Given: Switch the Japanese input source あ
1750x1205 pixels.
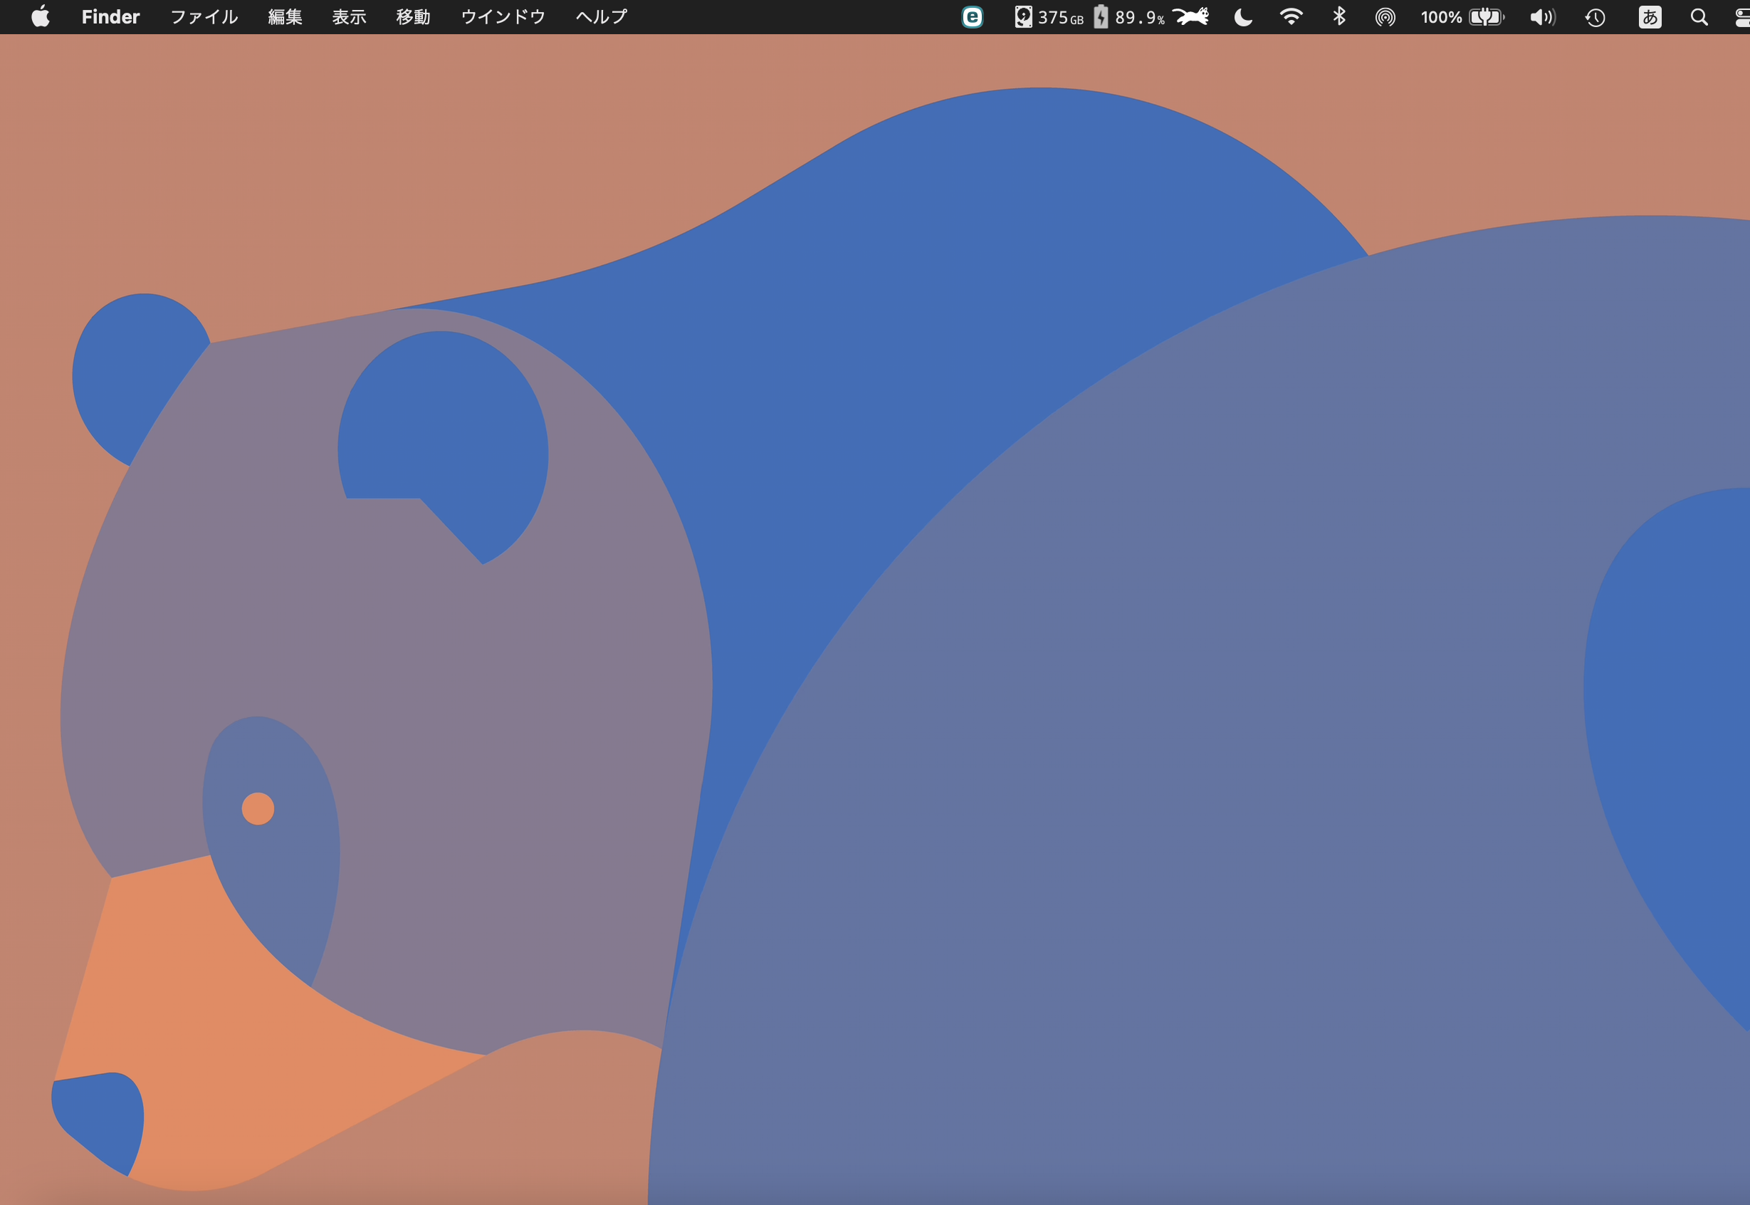Looking at the screenshot, I should coord(1650,16).
